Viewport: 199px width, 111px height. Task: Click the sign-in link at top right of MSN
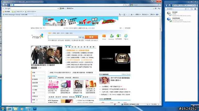point(121,28)
